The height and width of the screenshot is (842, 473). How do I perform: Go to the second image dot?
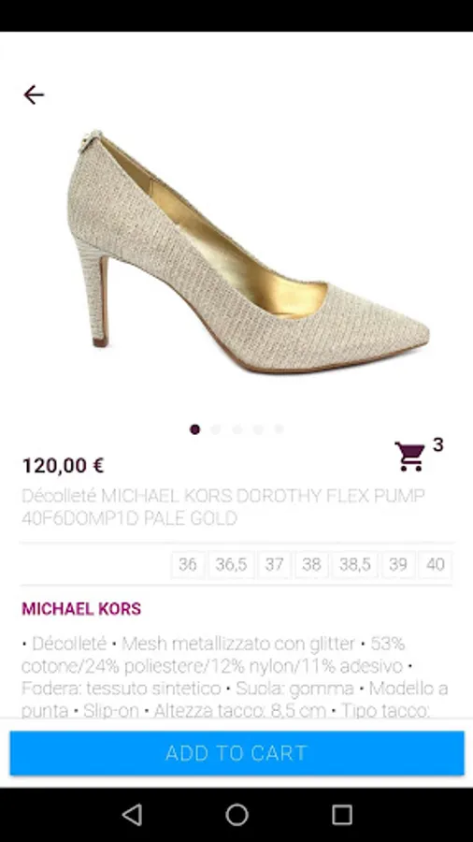216,429
